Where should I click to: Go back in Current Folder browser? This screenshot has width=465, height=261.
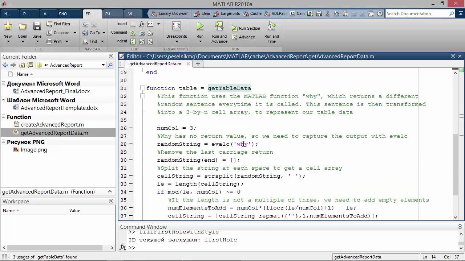click(x=5, y=65)
